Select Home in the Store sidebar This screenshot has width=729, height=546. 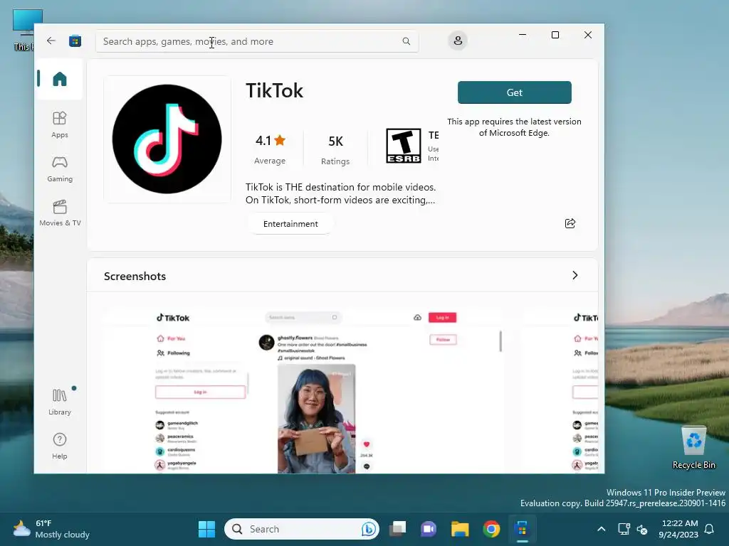(x=60, y=79)
